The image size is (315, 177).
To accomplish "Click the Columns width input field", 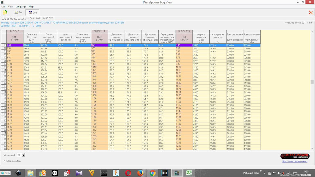I will click(19, 155).
